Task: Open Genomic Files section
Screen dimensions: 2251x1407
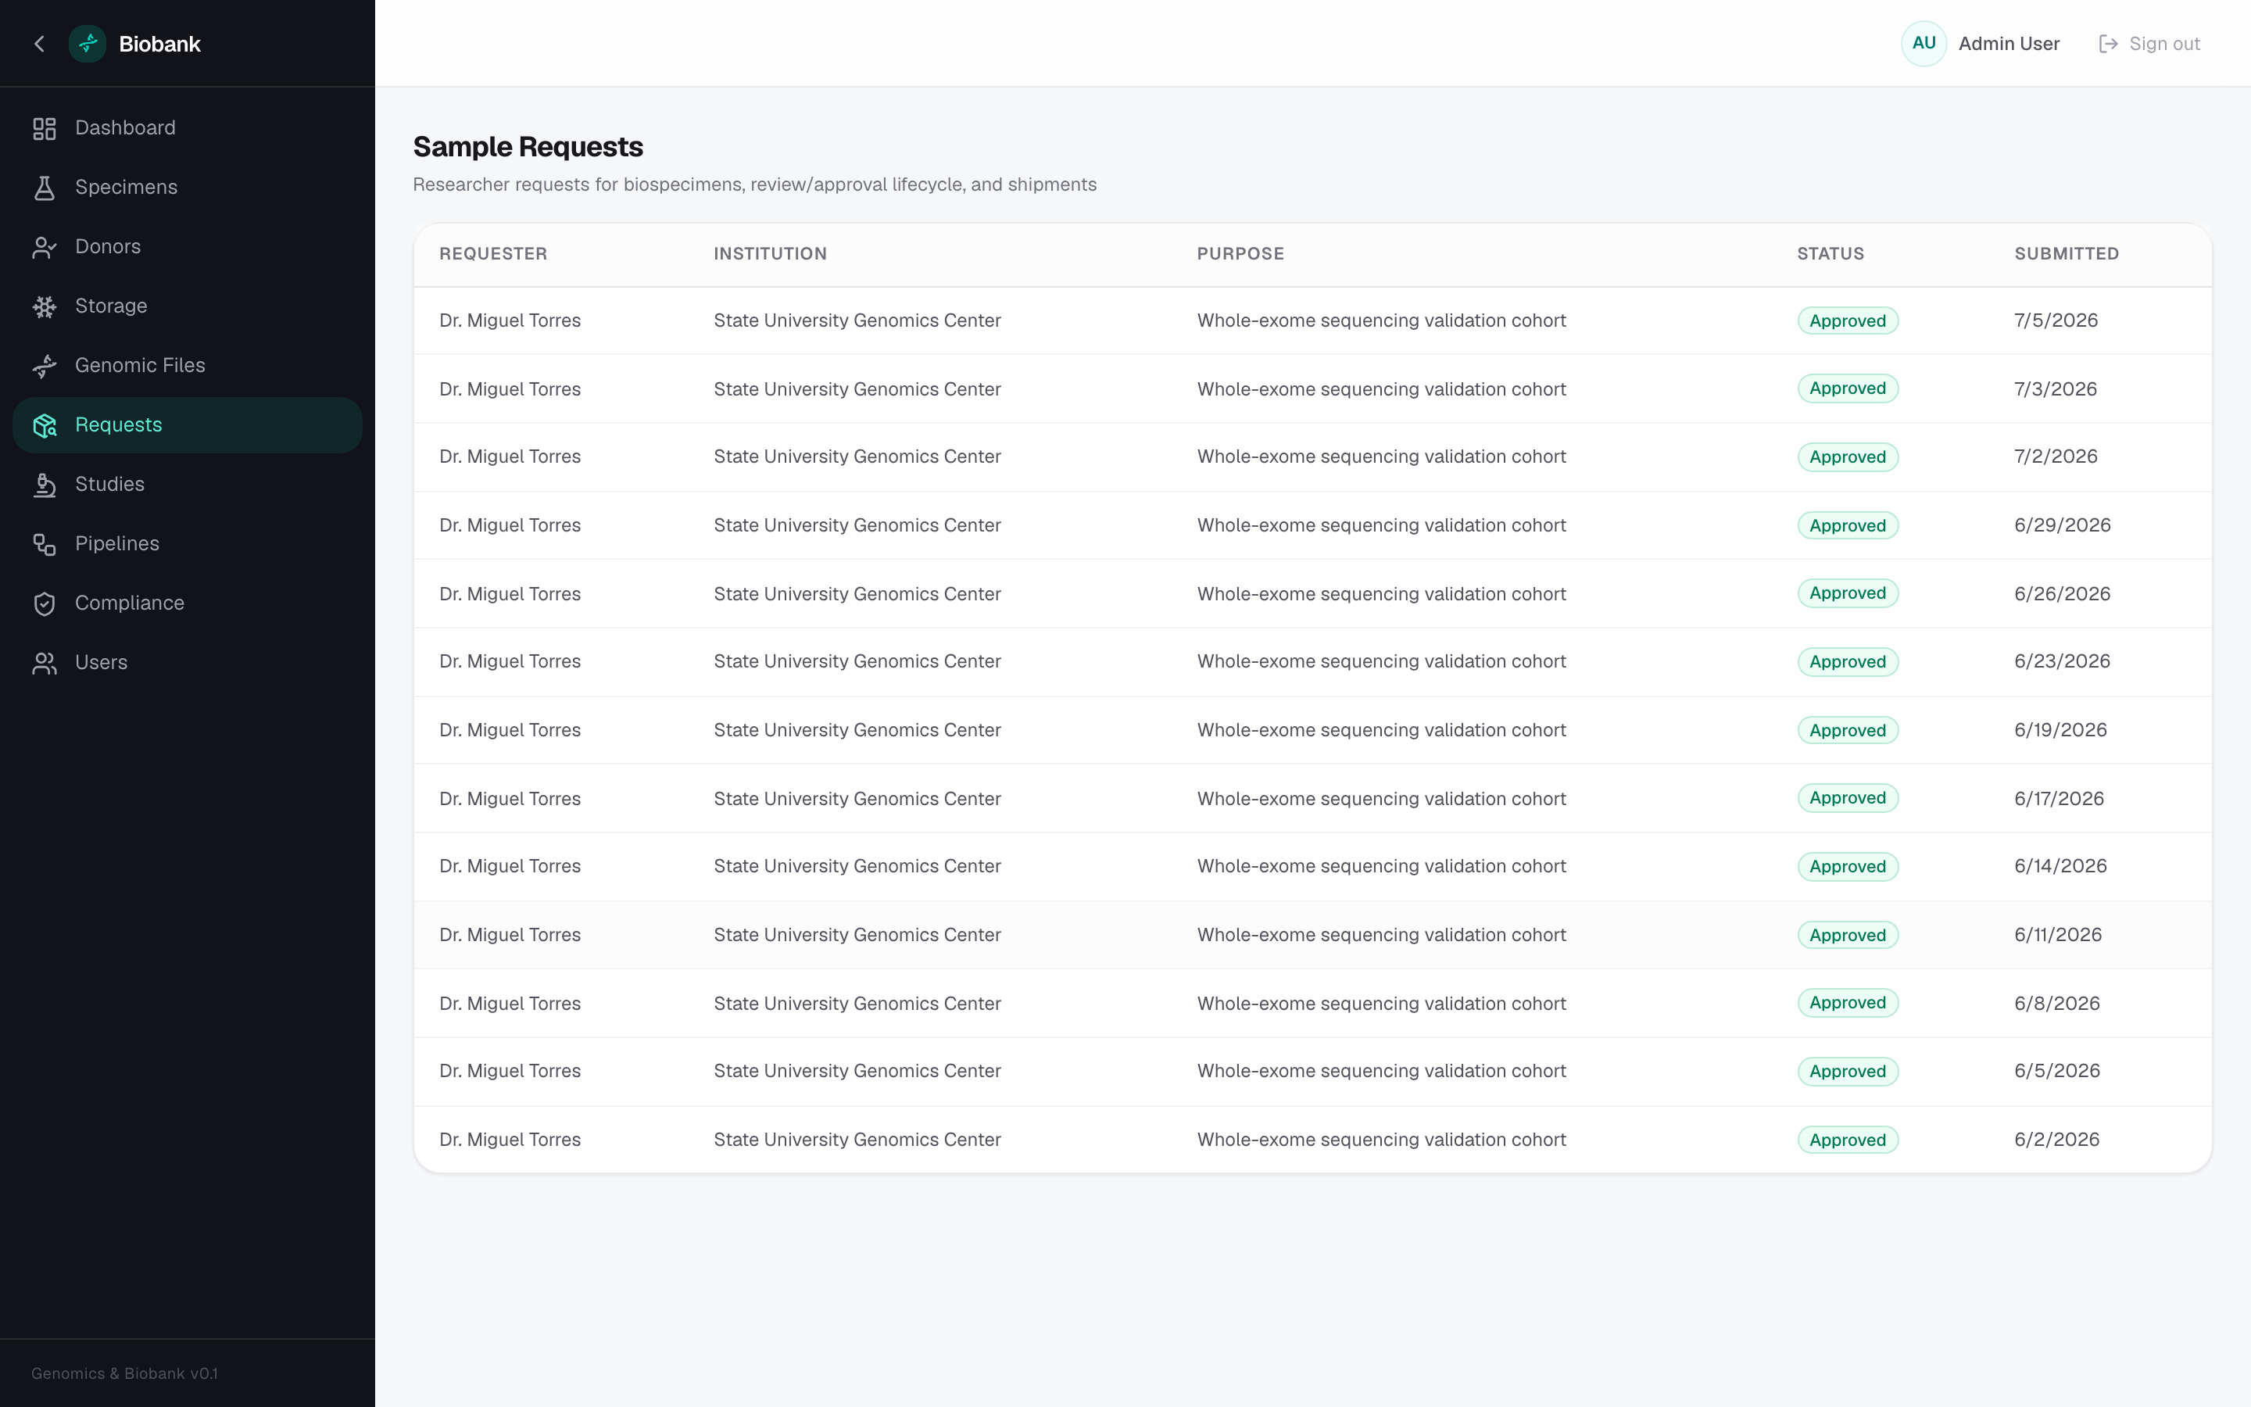Action: (187, 366)
